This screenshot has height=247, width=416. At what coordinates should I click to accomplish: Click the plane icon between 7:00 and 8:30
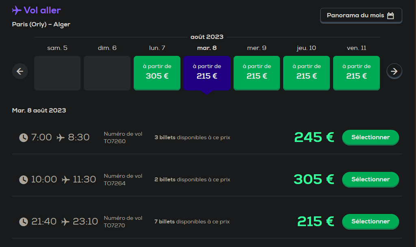(61, 138)
